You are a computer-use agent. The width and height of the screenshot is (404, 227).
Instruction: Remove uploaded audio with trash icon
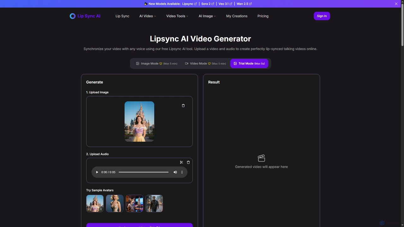pos(188,162)
